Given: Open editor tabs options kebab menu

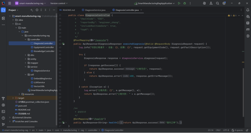Looking at the screenshot, I should (x=241, y=10).
